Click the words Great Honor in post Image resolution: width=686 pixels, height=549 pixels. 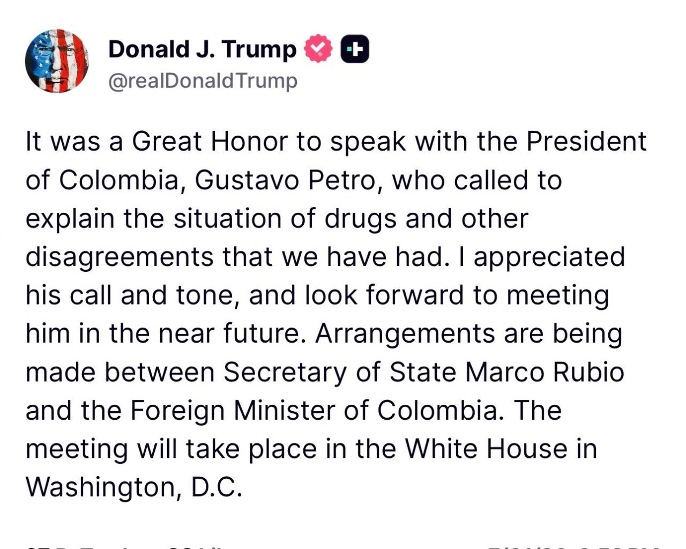pos(210,142)
